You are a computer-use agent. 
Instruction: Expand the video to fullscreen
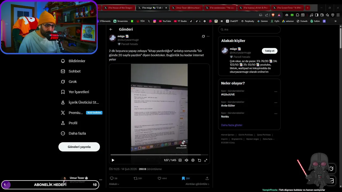[x=206, y=160]
